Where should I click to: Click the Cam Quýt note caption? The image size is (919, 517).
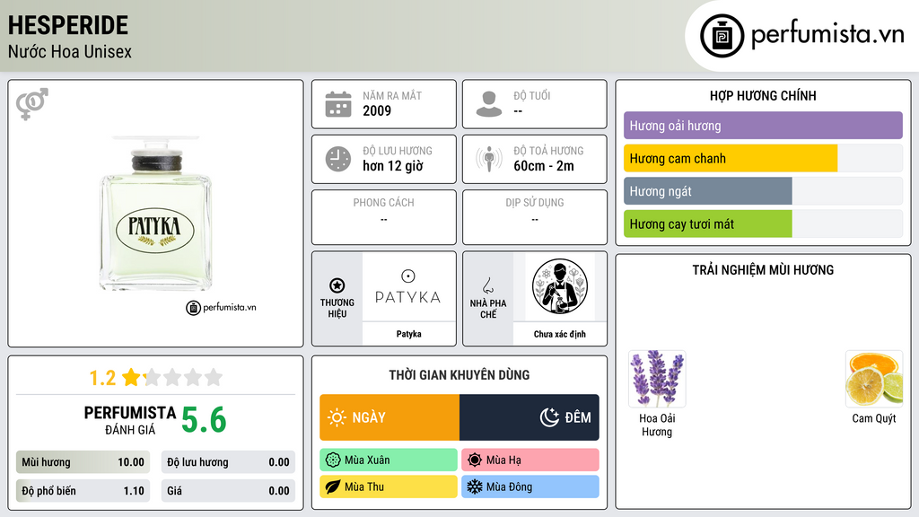874,418
